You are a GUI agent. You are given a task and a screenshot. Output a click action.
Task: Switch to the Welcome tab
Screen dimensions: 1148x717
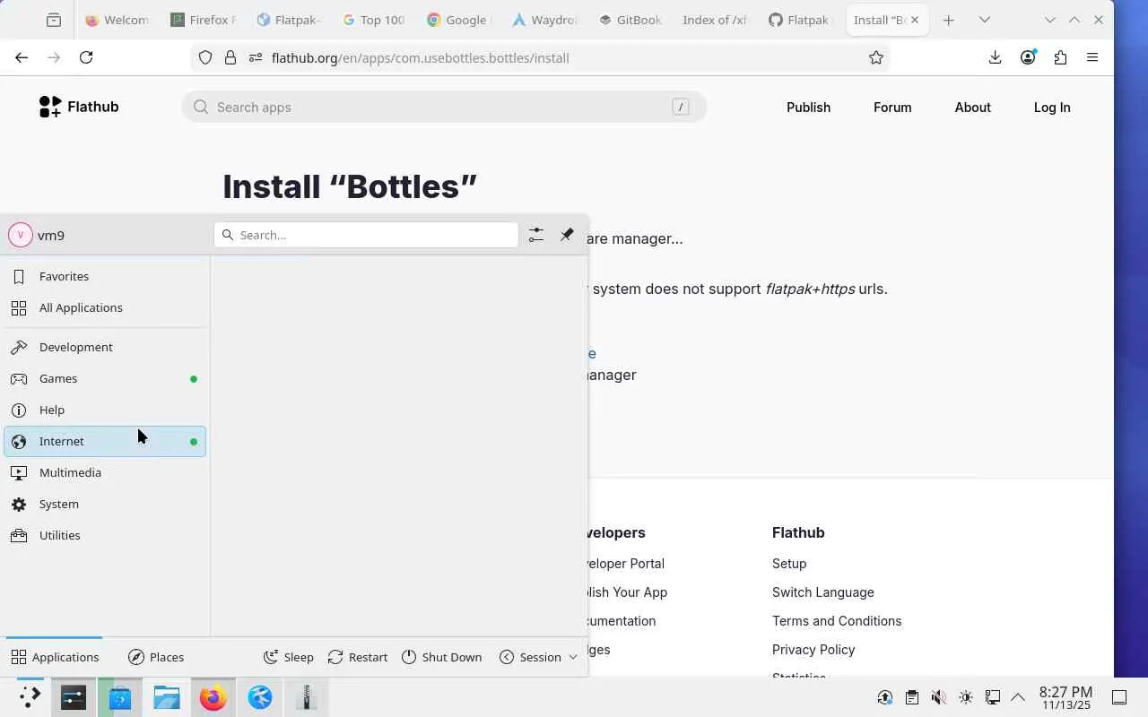[x=117, y=20]
